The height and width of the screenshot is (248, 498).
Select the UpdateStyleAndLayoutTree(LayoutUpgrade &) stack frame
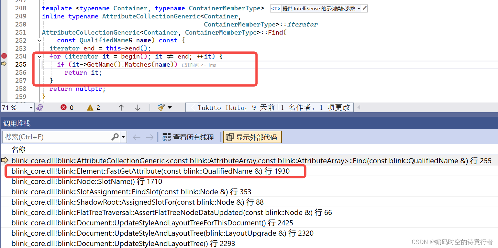pyautogui.click(x=162, y=233)
